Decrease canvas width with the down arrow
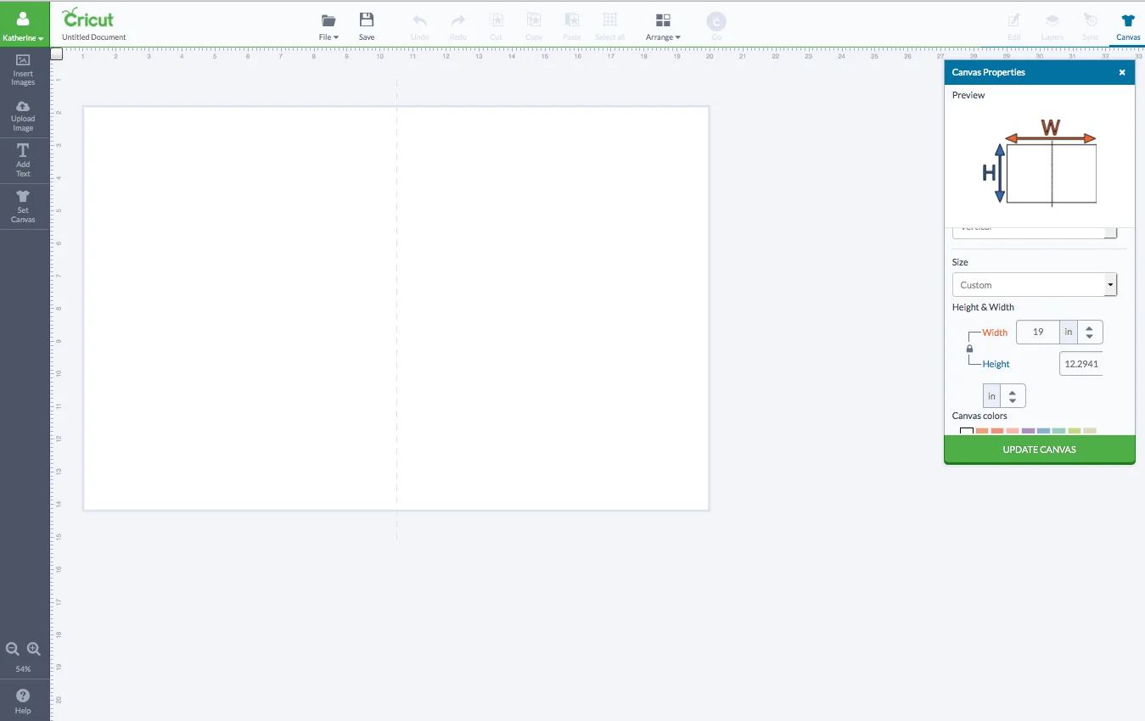Screen dimensions: 1145x721 (1090, 337)
